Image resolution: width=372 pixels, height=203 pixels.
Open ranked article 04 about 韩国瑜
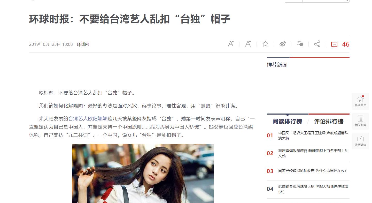pos(313,189)
